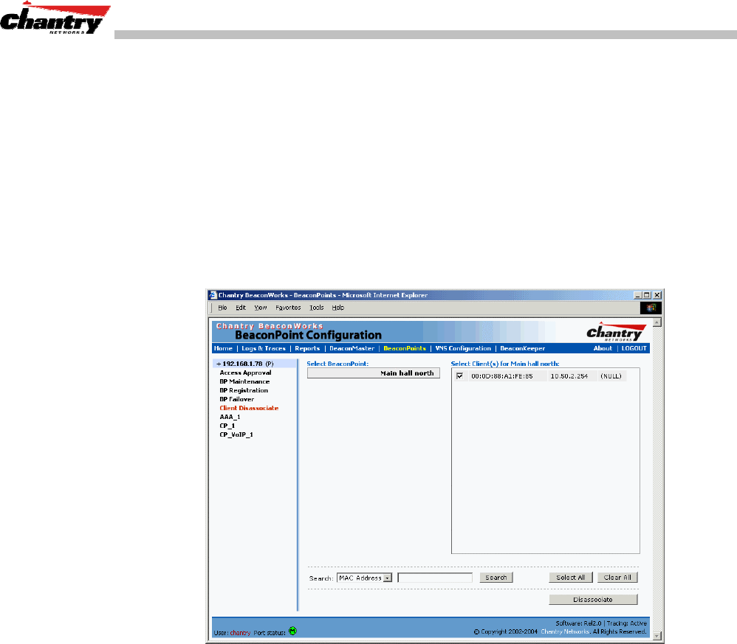Click the (NULL) entry in the client row
Screen dimensions: 737x644
[611, 376]
